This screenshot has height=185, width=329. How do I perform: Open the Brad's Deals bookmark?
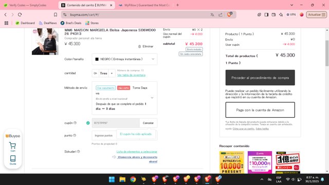[71, 23]
